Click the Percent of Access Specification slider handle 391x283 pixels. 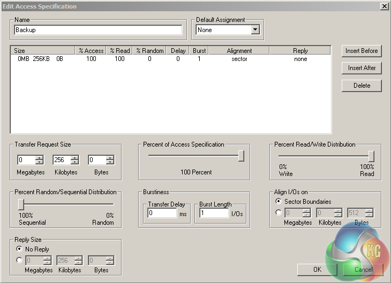coord(241,156)
